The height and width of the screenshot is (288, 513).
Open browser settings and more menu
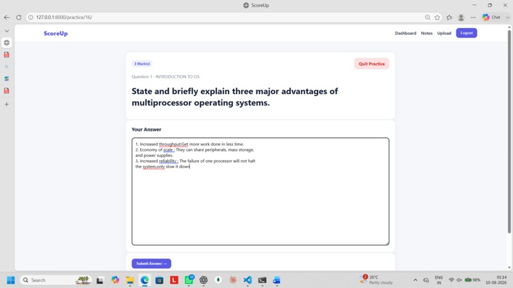tap(473, 17)
